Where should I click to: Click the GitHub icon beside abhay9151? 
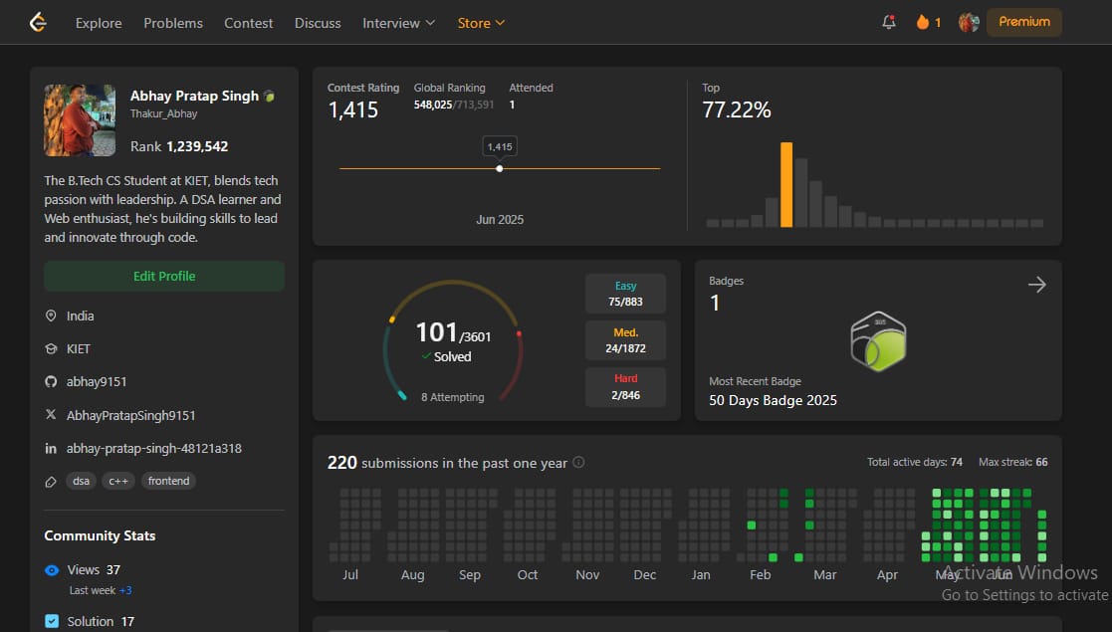(x=51, y=381)
